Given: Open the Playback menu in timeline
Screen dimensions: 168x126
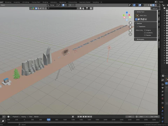Looking at the screenshot, I should tap(16, 117).
